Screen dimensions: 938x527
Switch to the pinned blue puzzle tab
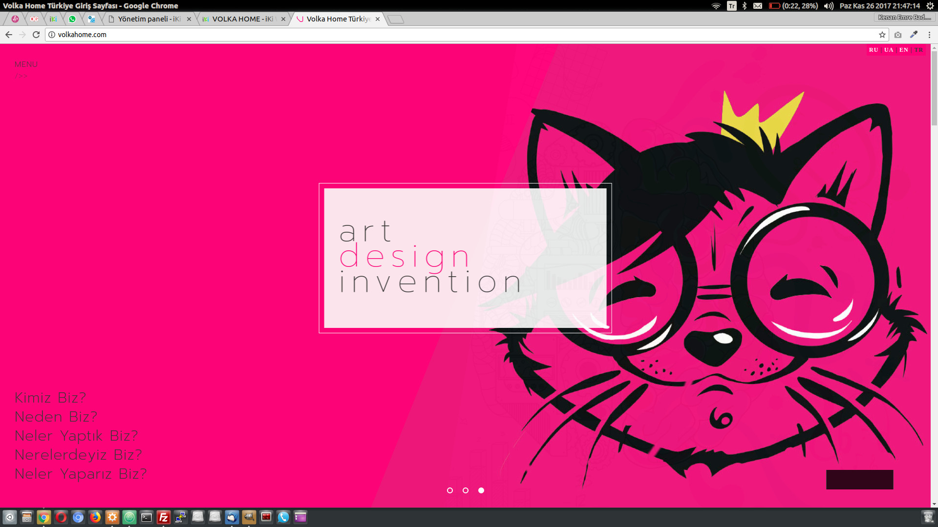pyautogui.click(x=91, y=19)
